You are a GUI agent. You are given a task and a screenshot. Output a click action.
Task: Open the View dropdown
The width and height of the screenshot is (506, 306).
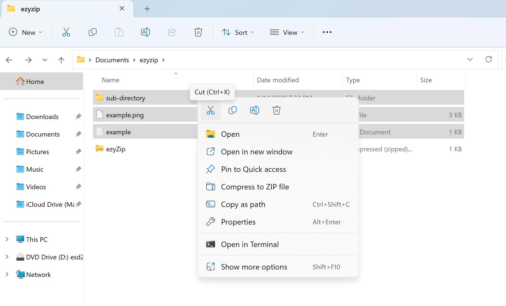(x=287, y=32)
